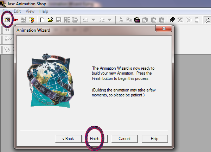Create a new animation with blank page icon
Screen dimensions: 211x152
(x=43, y=20)
